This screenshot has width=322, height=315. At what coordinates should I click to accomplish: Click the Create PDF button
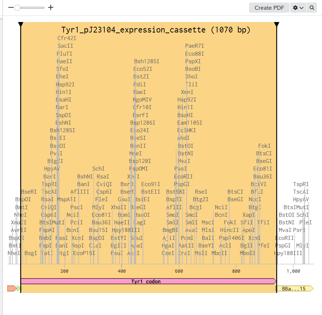[x=269, y=8]
